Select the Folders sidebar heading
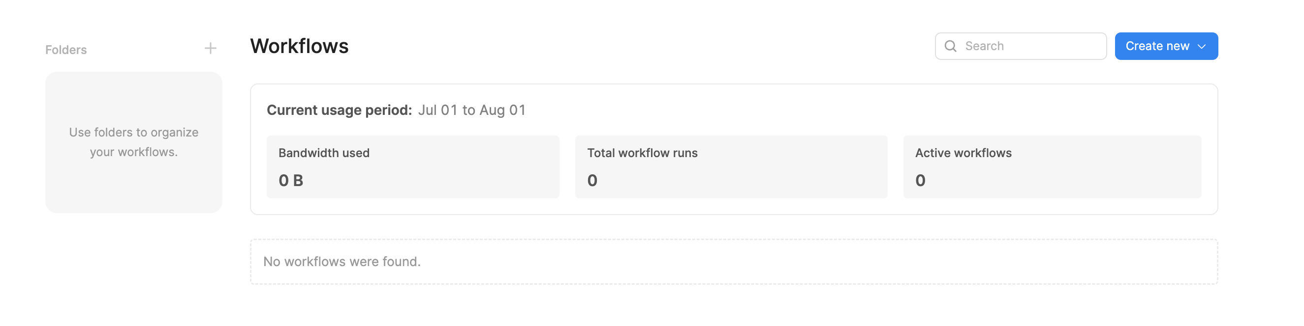 click(66, 50)
